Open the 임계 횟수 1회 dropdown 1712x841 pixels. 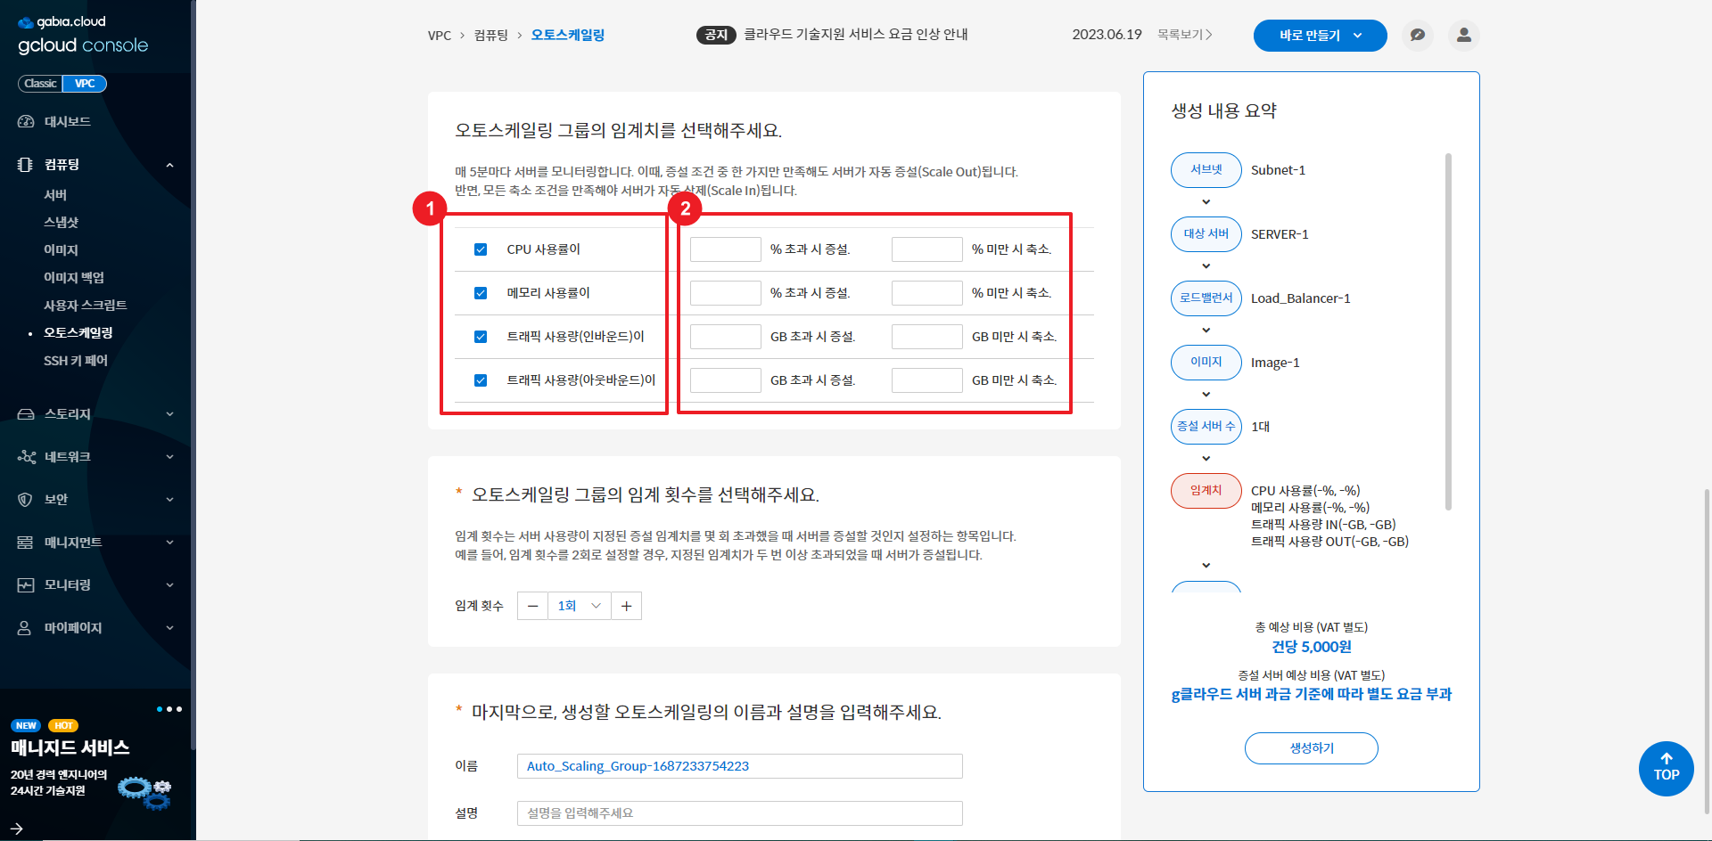pyautogui.click(x=579, y=606)
